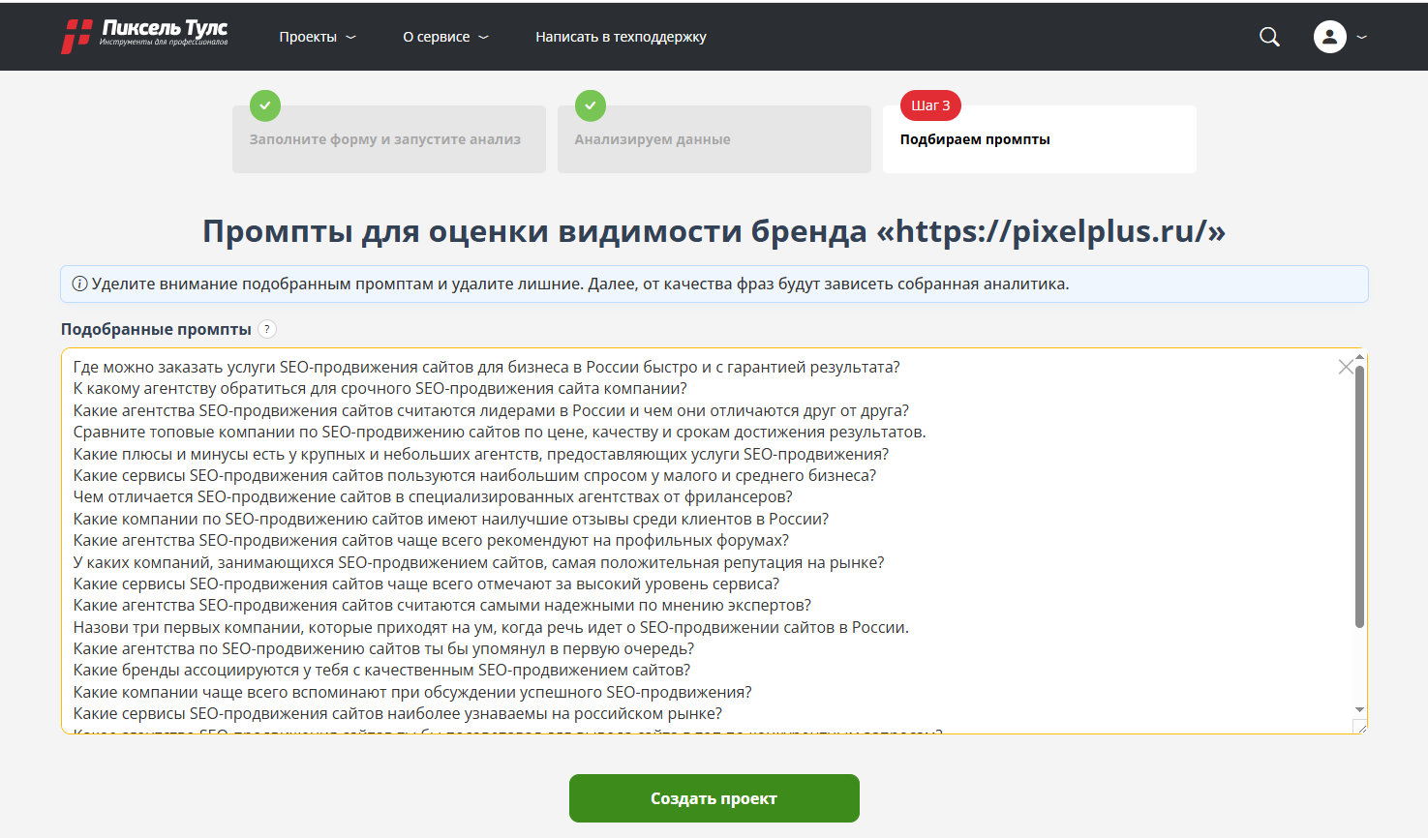Screen dimensions: 1428x838
Task: Click line ending 'упомянул в первую очередь?'
Action: [383, 648]
